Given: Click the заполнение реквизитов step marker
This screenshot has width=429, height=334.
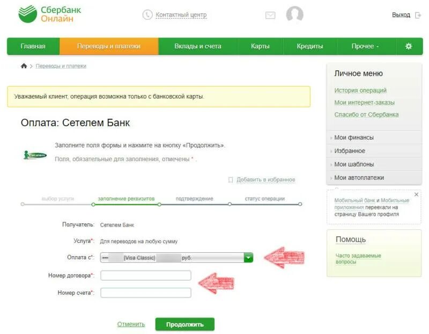Looking at the screenshot, I should click(93, 205).
